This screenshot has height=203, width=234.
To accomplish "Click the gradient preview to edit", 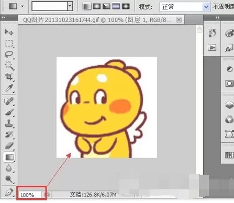I will [x=50, y=6].
